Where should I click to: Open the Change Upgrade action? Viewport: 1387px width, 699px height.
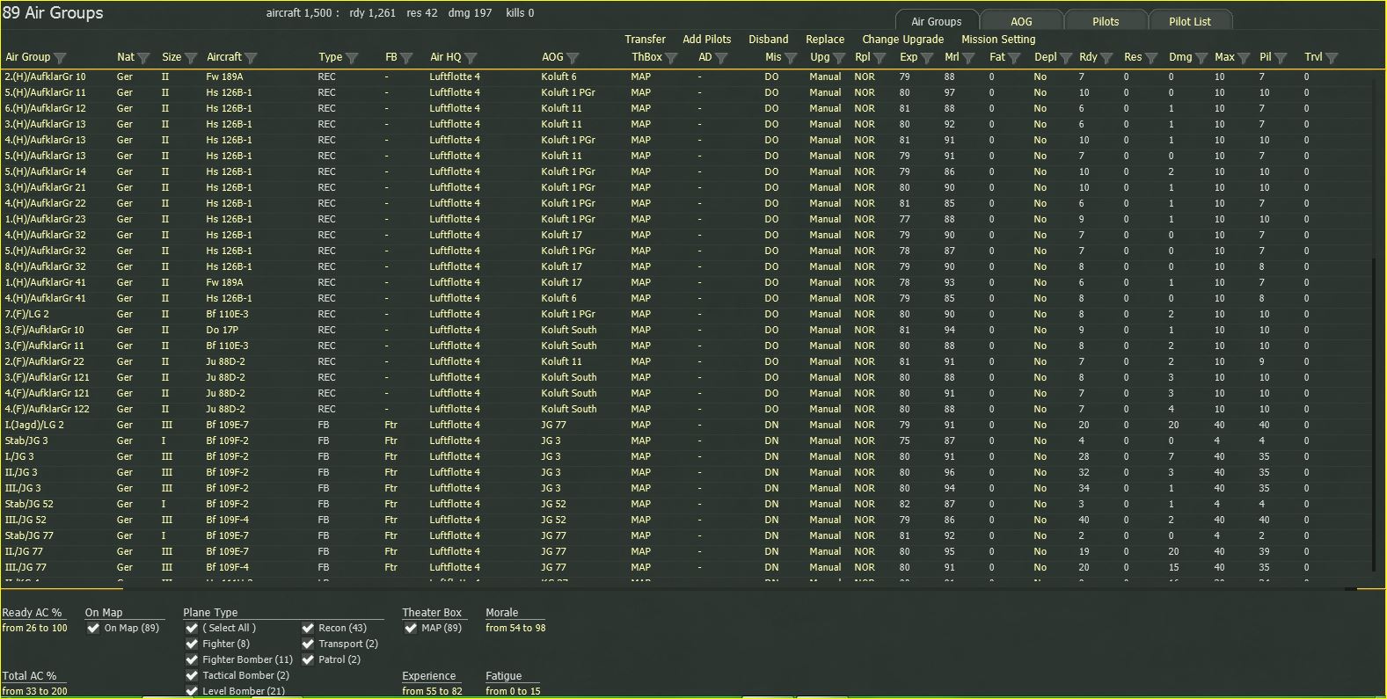[903, 40]
